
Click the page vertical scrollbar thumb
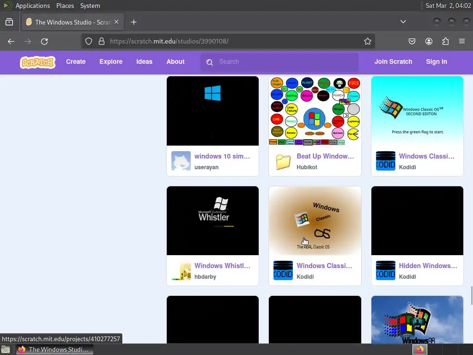click(x=471, y=296)
